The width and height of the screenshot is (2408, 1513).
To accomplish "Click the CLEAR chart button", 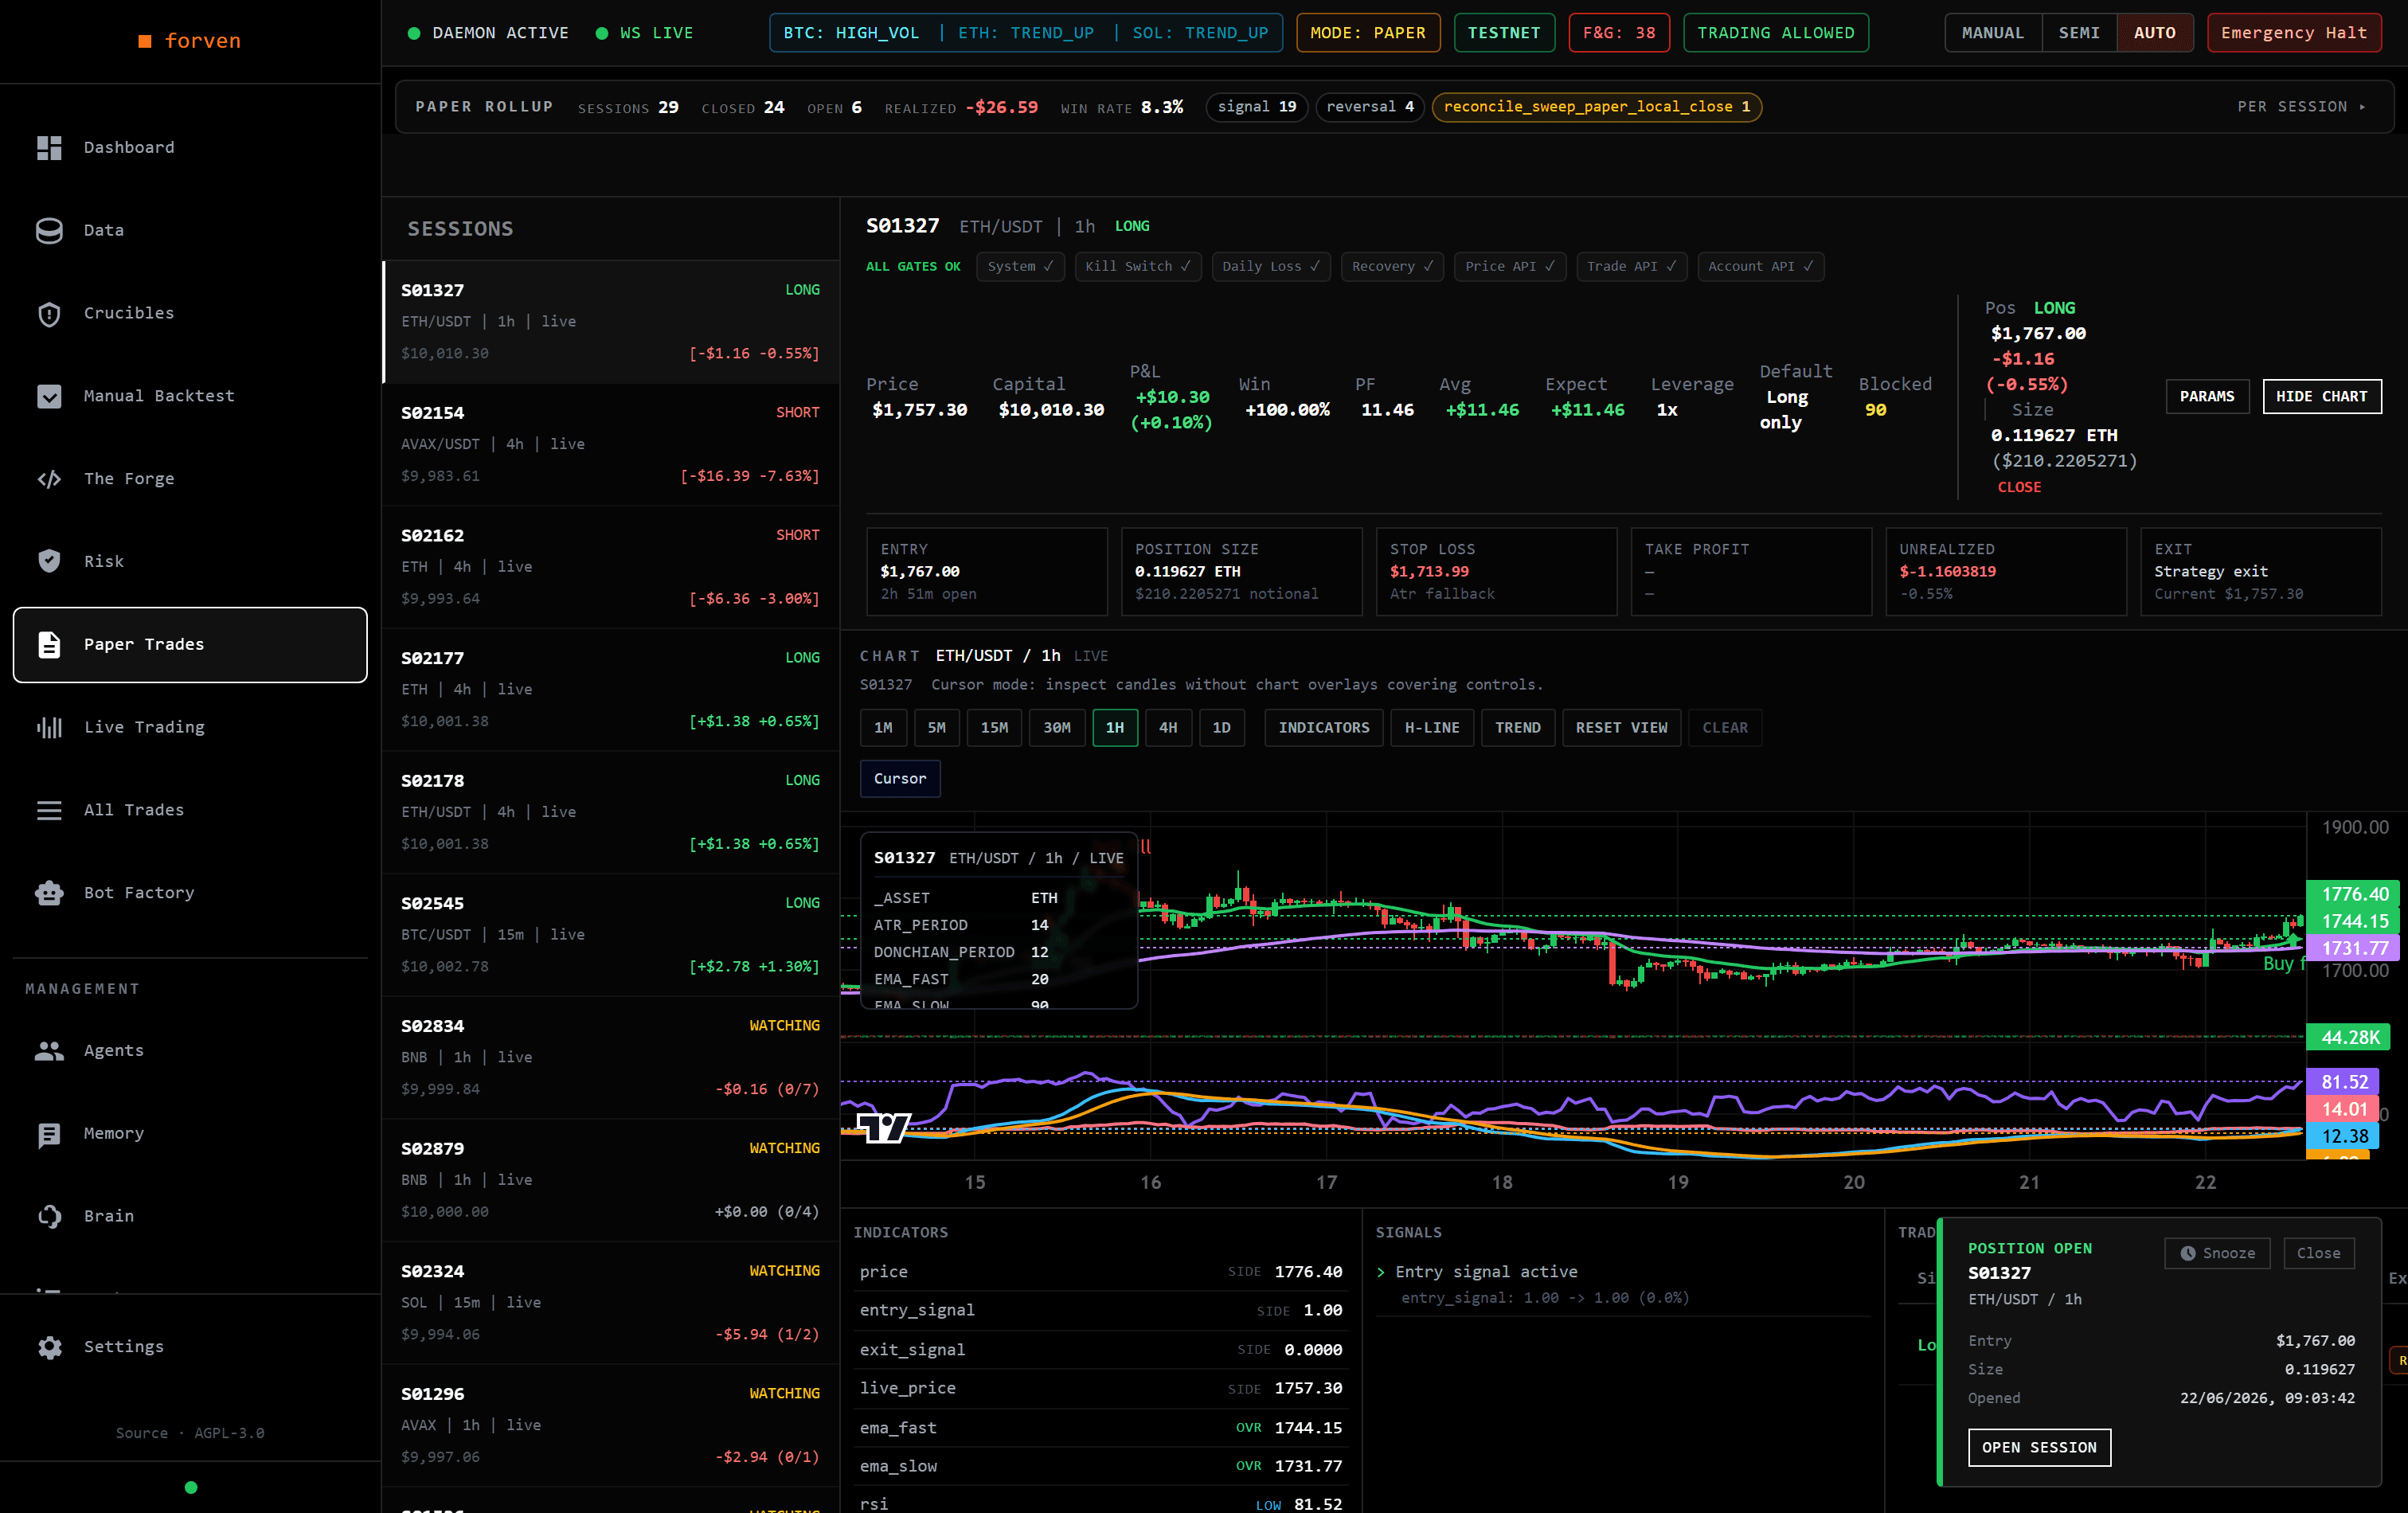I will pos(1725,728).
